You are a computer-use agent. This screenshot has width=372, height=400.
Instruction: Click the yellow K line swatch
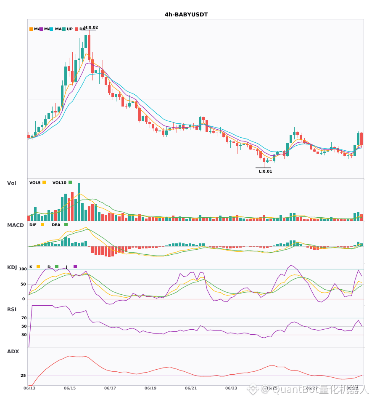click(38, 267)
